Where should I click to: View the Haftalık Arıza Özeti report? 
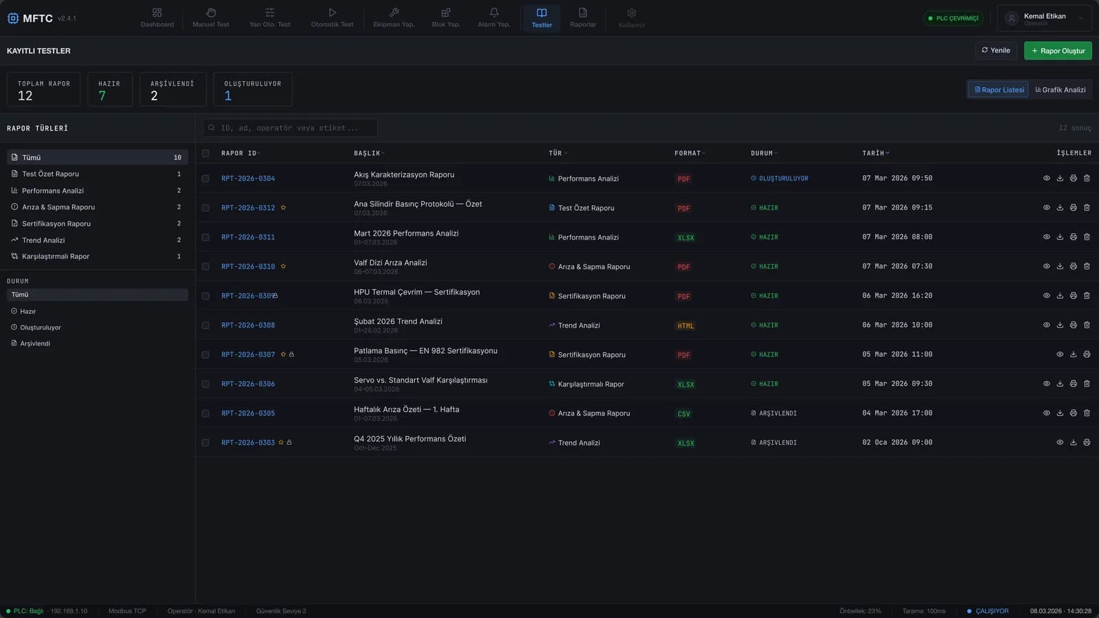coord(1046,413)
